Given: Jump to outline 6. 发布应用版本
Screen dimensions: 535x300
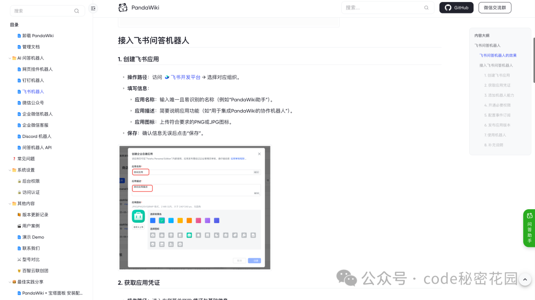Looking at the screenshot, I should (497, 125).
